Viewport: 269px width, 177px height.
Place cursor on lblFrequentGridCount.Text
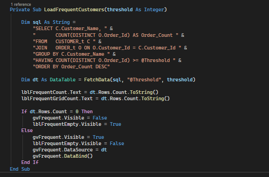(57, 98)
